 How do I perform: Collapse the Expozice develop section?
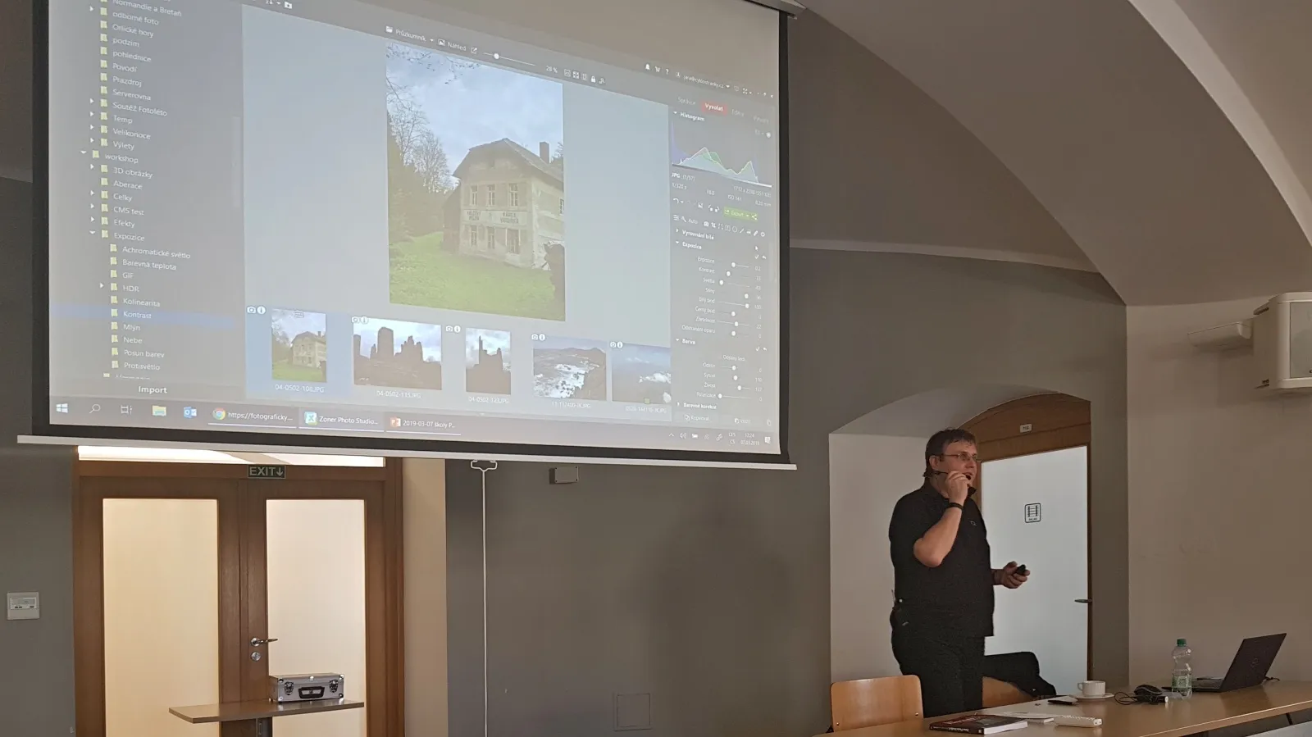coord(678,243)
